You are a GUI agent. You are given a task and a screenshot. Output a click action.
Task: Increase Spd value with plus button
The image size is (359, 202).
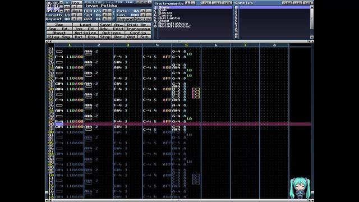click(104, 15)
